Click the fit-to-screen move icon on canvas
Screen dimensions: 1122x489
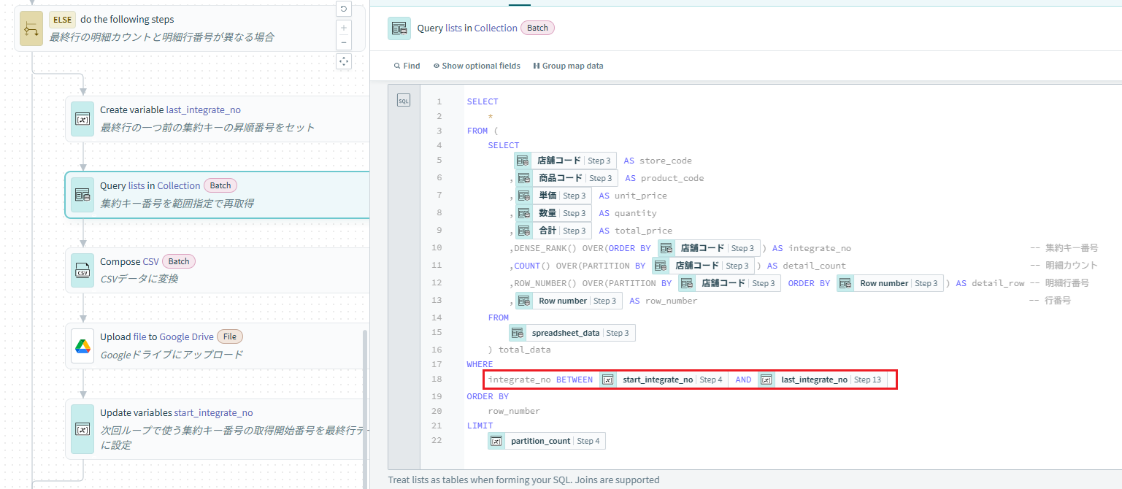tap(344, 61)
